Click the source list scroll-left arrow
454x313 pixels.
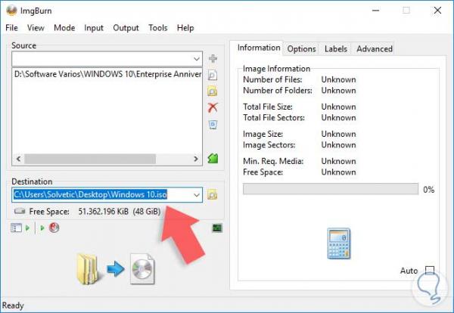pyautogui.click(x=18, y=159)
